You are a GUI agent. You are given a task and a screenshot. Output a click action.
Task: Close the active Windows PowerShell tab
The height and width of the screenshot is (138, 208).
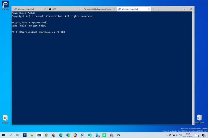(x=149, y=9)
